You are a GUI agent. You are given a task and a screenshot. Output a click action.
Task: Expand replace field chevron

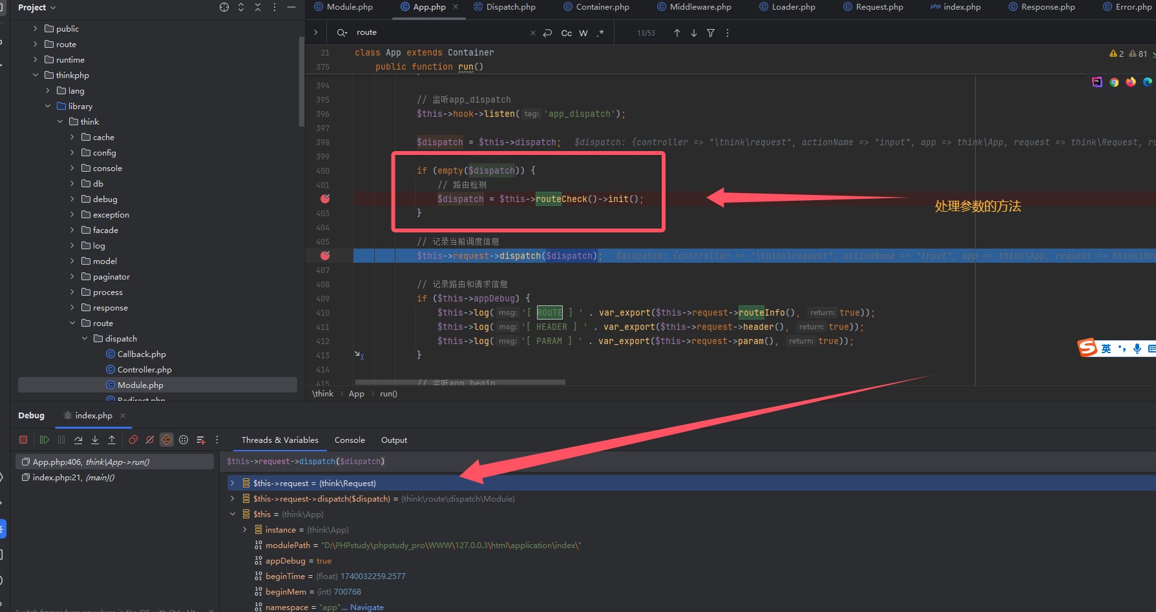(x=315, y=32)
